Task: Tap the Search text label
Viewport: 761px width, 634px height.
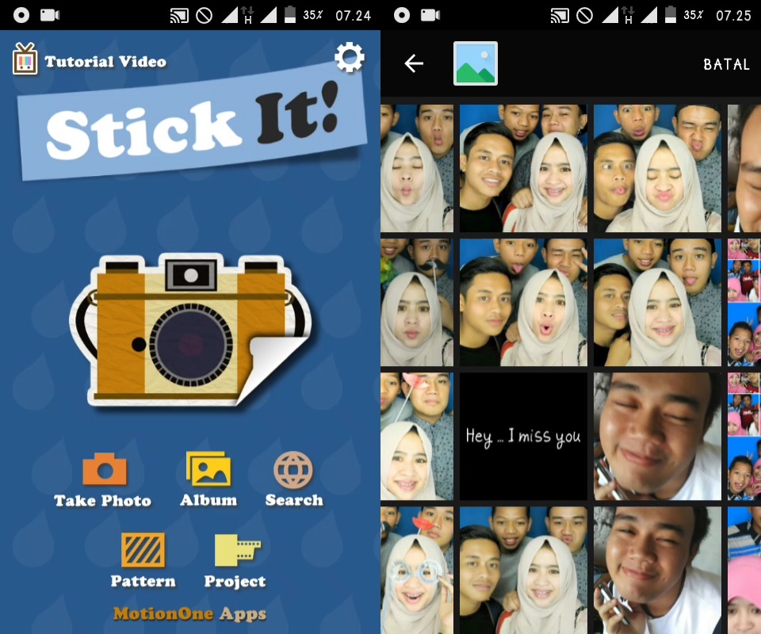Action: point(294,500)
